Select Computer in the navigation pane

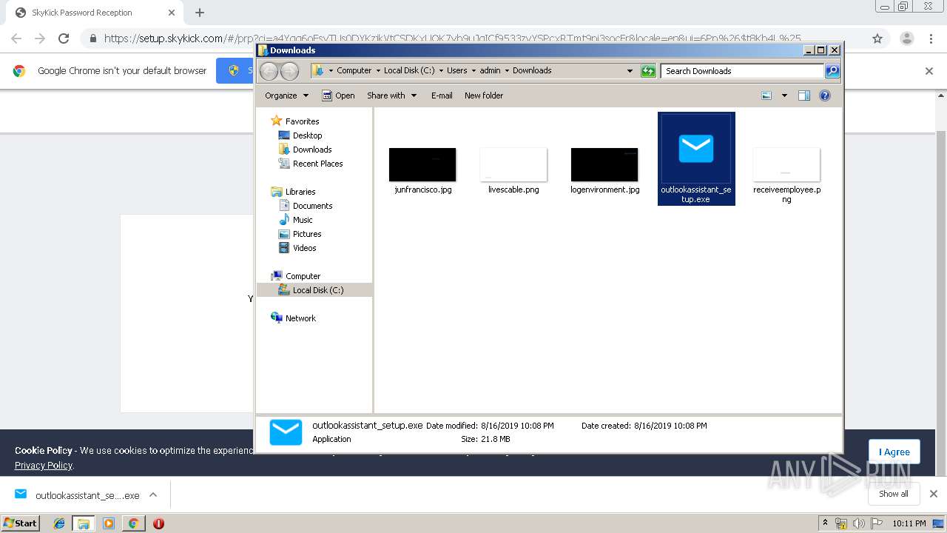tap(296, 276)
